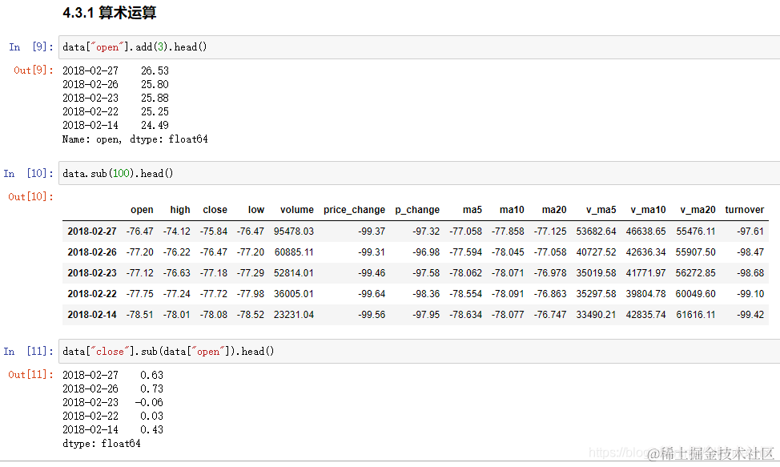Click Out[11] value 0.63

point(151,375)
